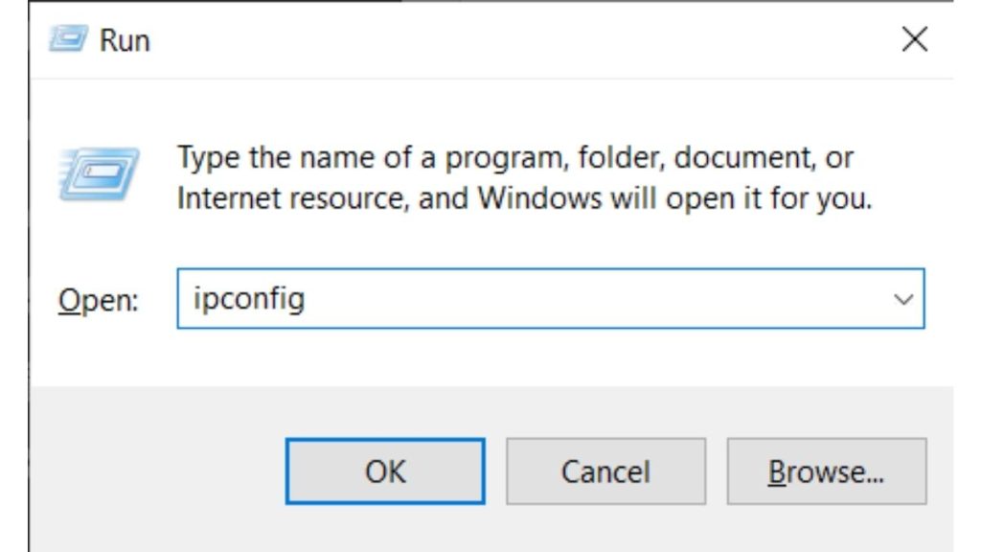
Task: Click the small Run icon in title bar
Action: [x=67, y=39]
